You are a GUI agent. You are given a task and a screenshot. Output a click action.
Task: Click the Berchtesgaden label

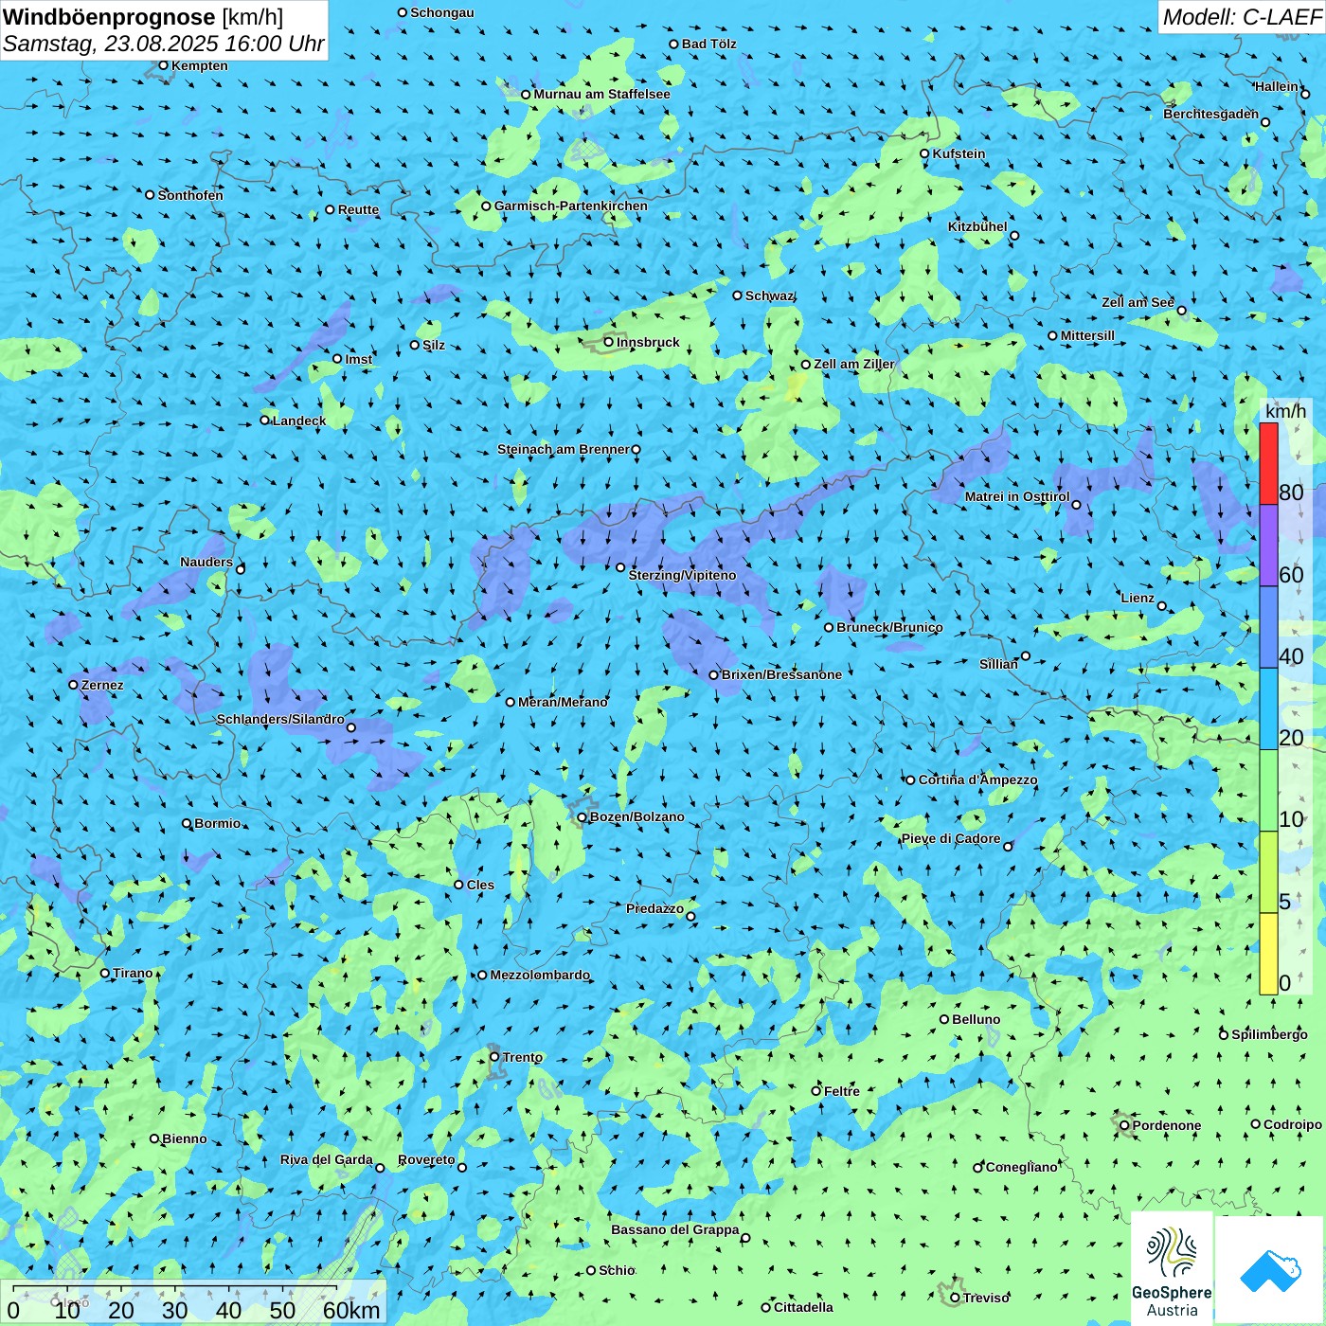[x=1210, y=114]
